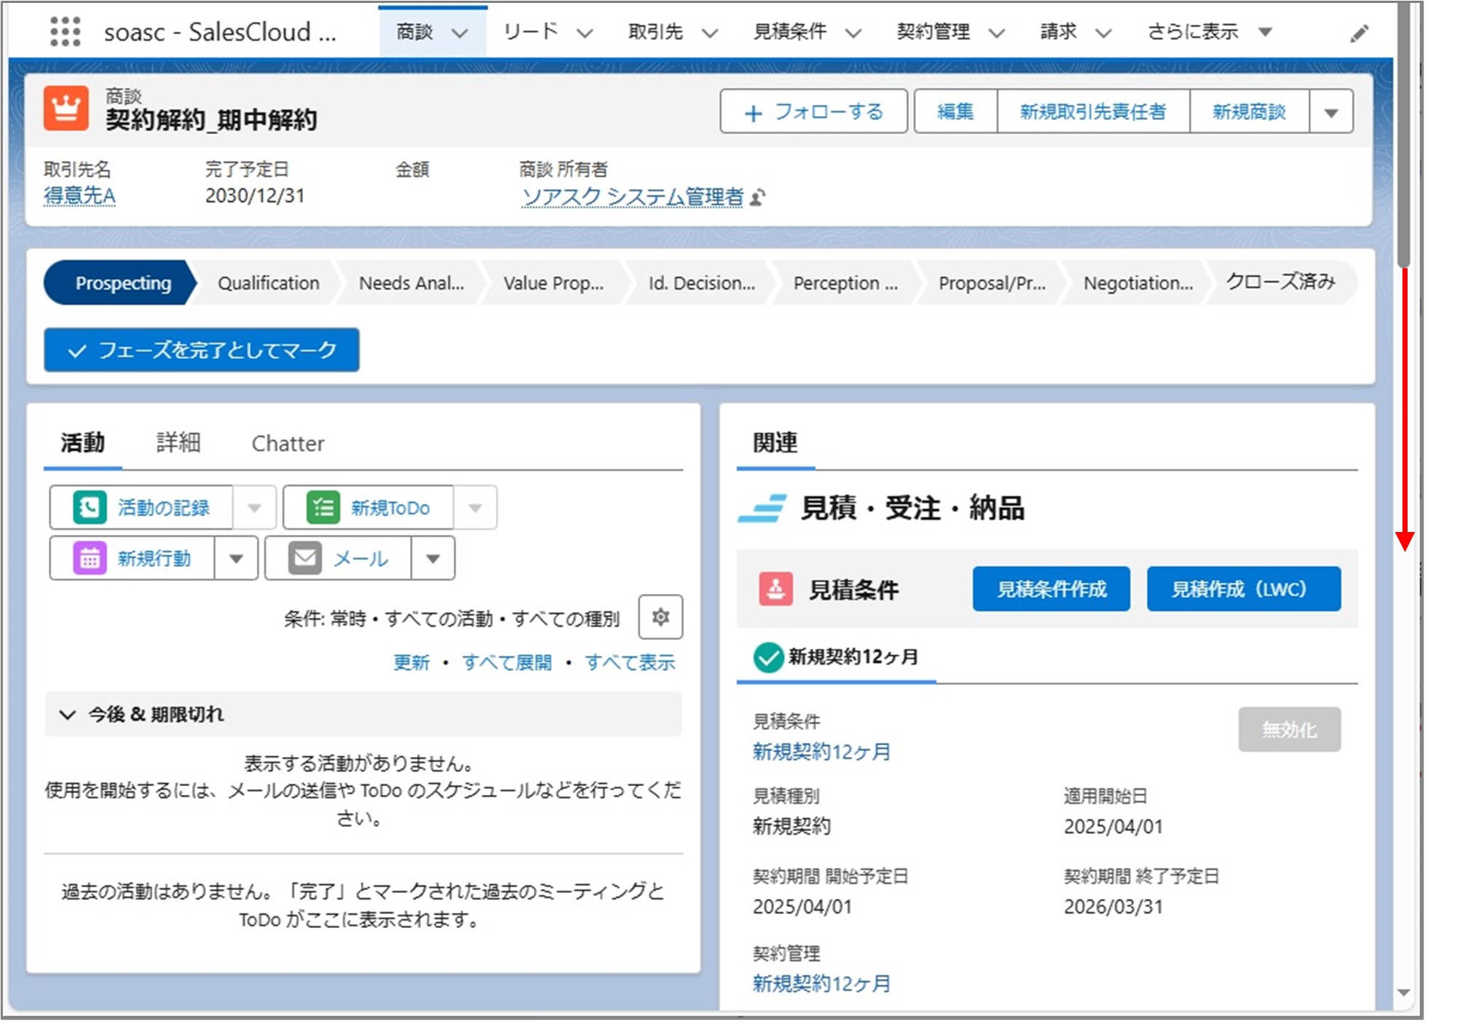The width and height of the screenshot is (1476, 1024).
Task: Select the Qualification stage in path
Action: click(268, 283)
